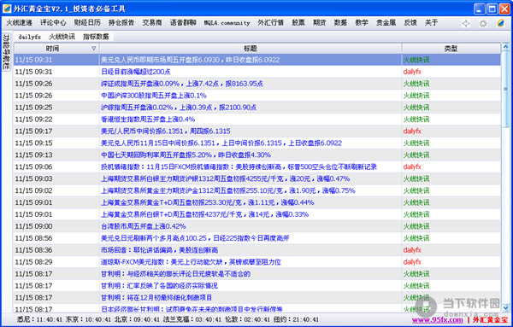Click the crosshair move icon in the menu bar
This screenshot has height=327, width=513.
[x=466, y=23]
